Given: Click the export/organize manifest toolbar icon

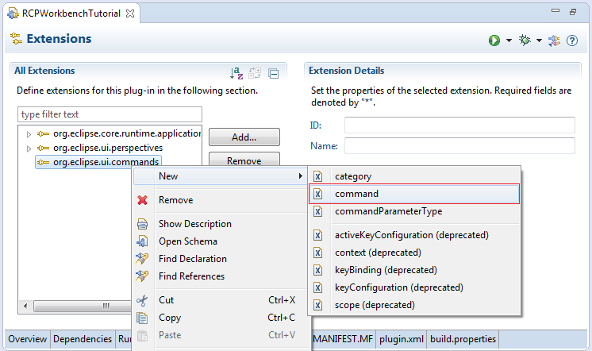Looking at the screenshot, I should coord(554,40).
